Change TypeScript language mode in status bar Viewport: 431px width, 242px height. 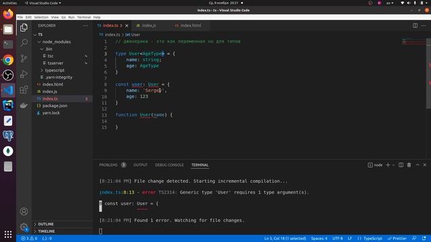click(372, 239)
